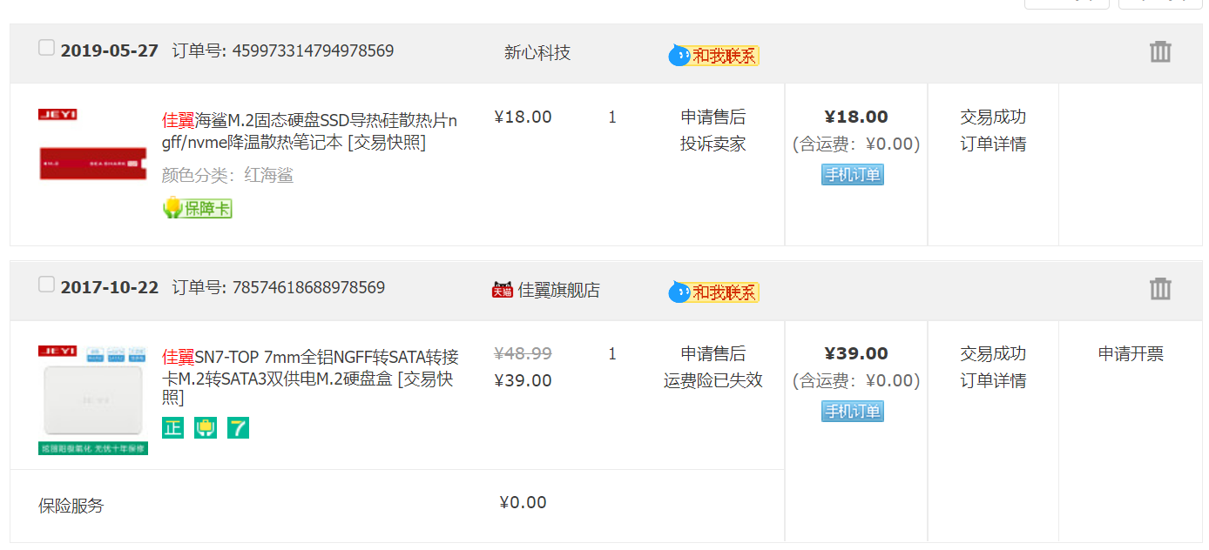This screenshot has width=1209, height=550.
Task: Delete the 2019-05-27 order via trash icon
Action: [1160, 51]
